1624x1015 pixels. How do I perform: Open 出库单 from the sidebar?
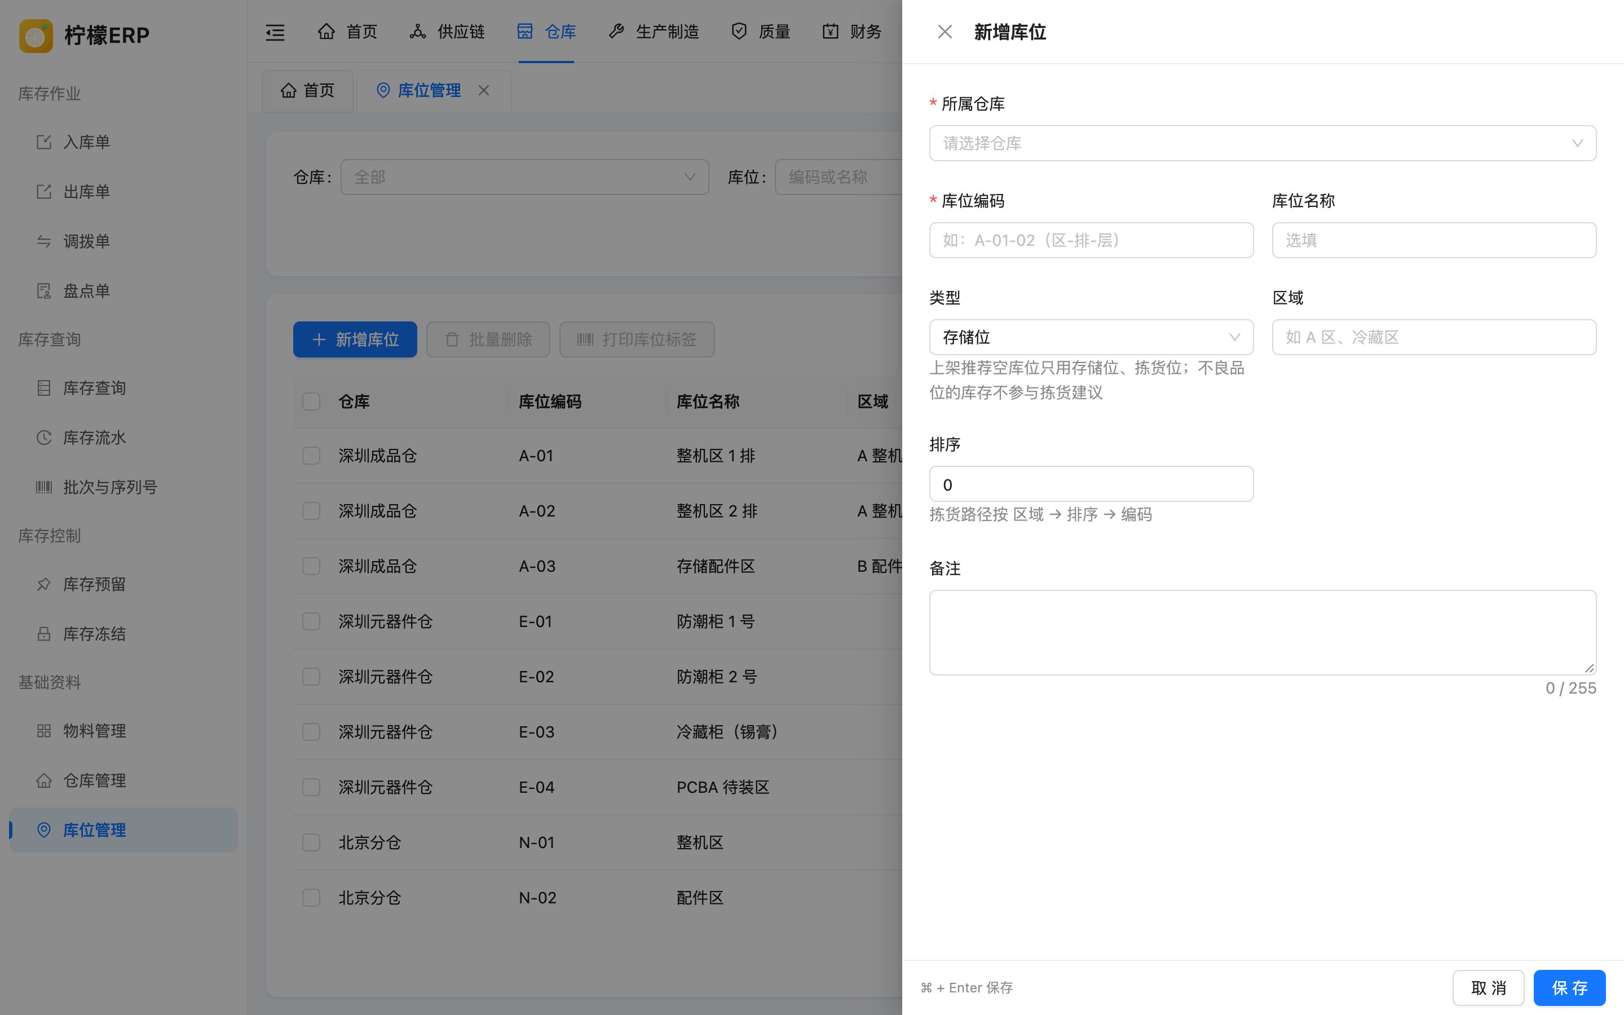click(123, 191)
